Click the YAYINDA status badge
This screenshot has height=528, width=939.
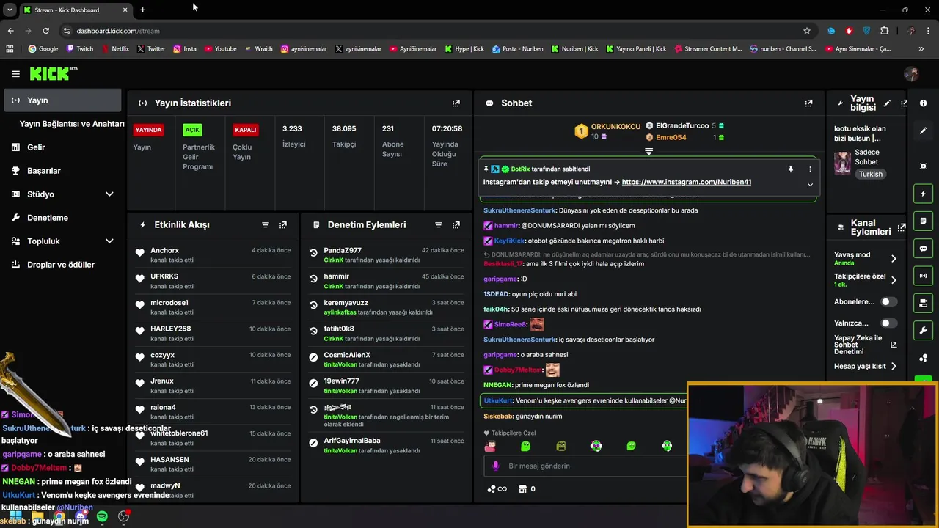coord(148,130)
